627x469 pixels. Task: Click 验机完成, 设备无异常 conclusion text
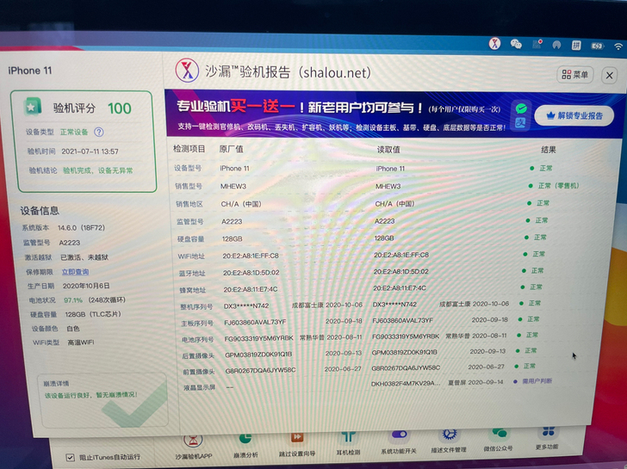pyautogui.click(x=98, y=170)
